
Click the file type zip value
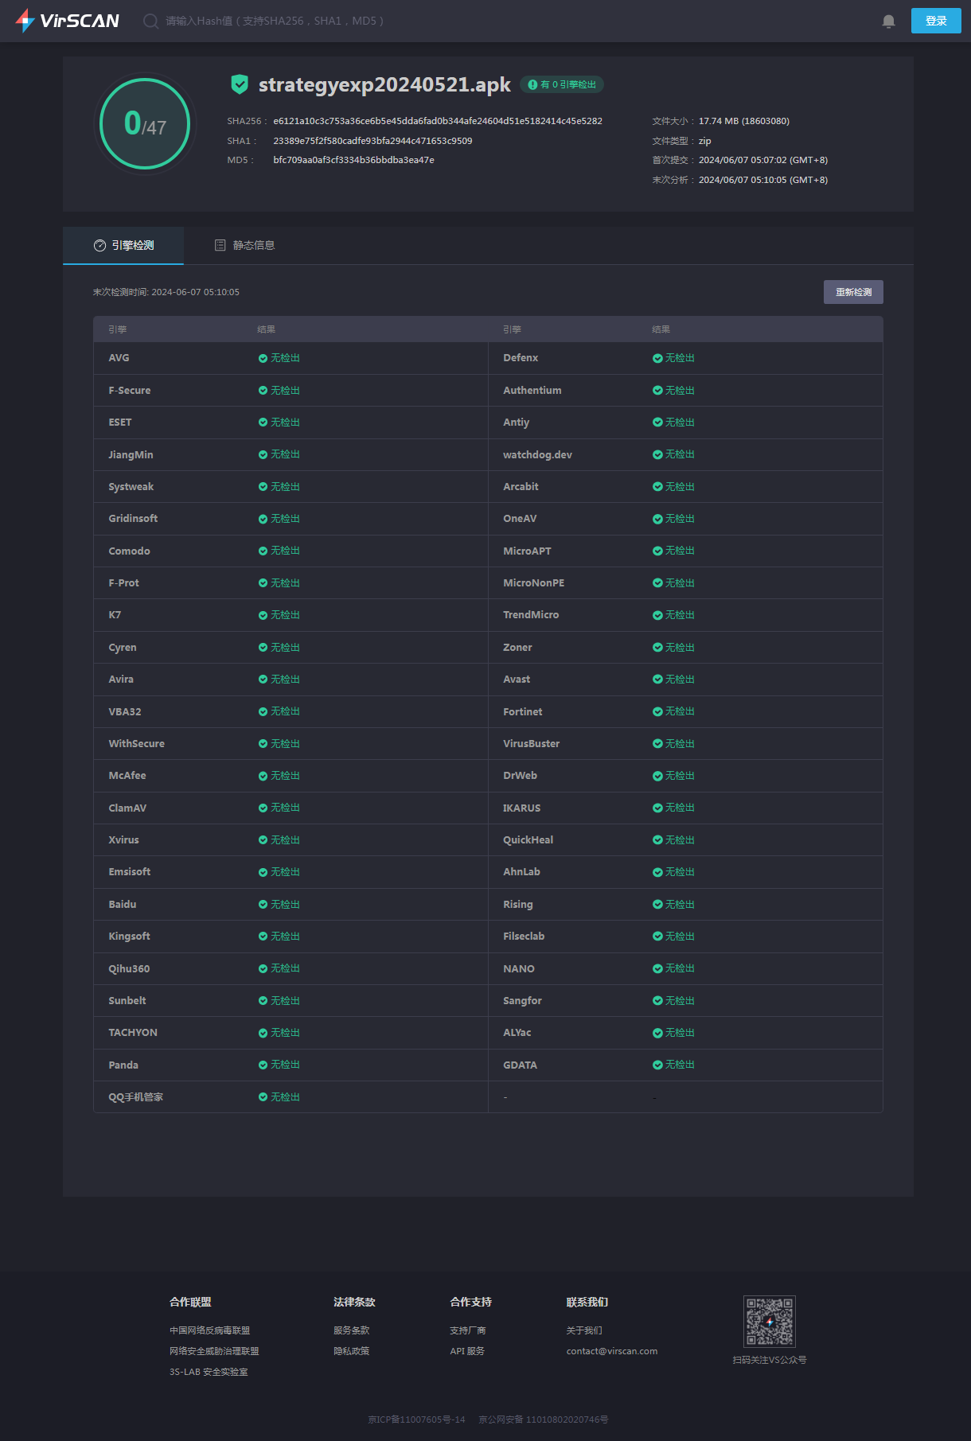[x=705, y=141]
